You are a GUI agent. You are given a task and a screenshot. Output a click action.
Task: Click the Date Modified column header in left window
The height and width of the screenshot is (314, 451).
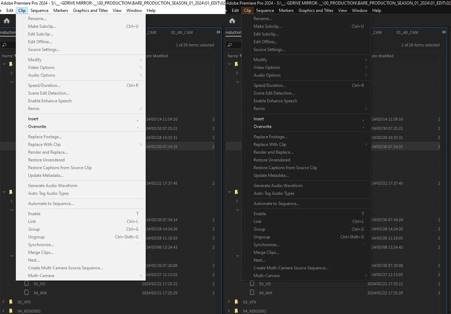click(x=157, y=56)
